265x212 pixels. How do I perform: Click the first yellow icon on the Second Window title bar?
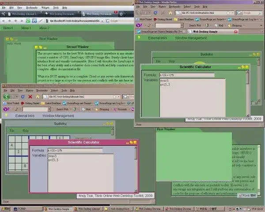pos(36,47)
